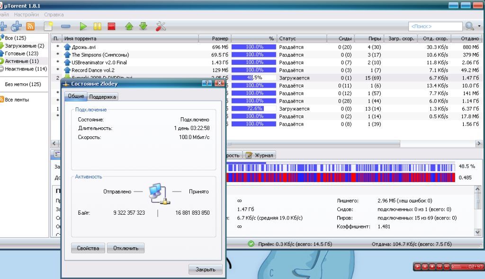The height and width of the screenshot is (279, 485).
Task: Open the RSS feed downloader icon
Action: tap(31, 26)
